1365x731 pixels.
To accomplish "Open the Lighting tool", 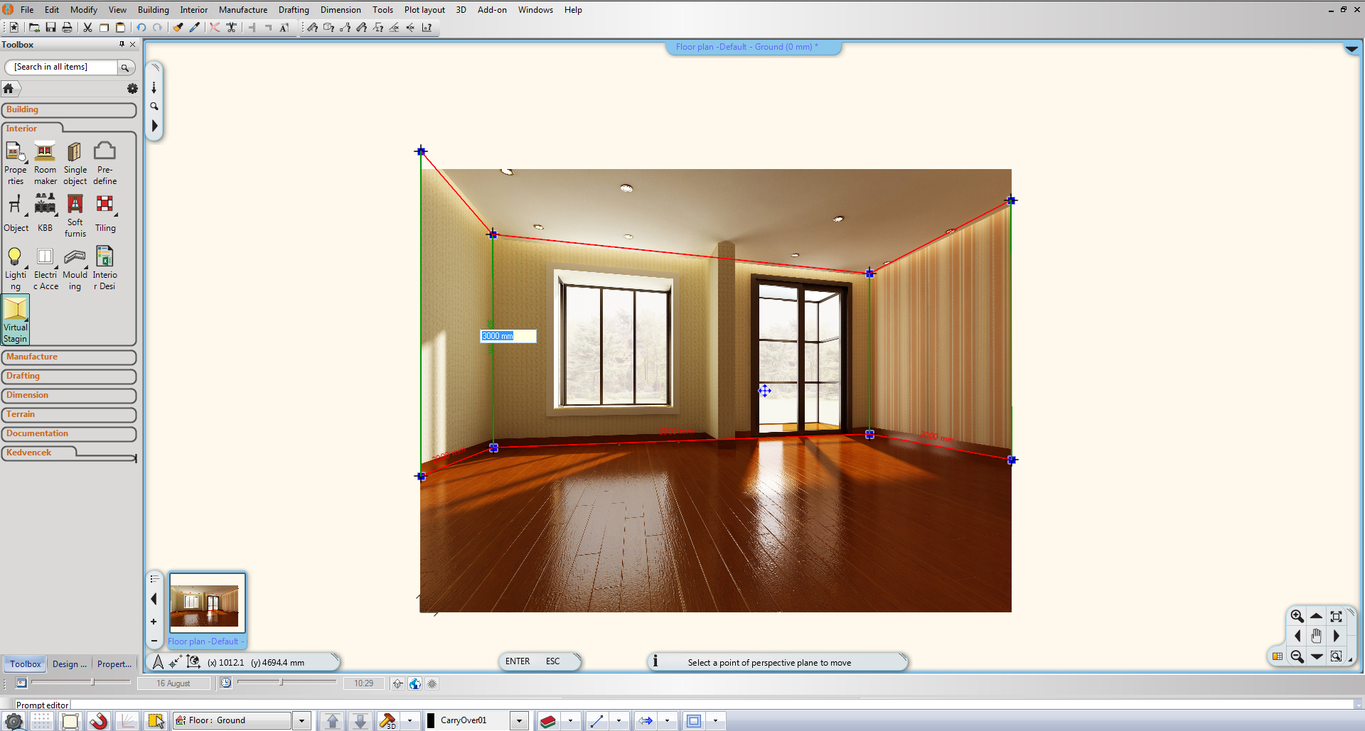I will 15,267.
